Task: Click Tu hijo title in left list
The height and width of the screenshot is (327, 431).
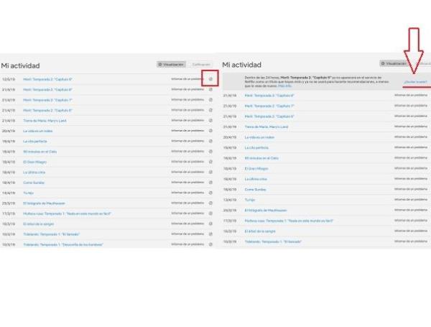Action: 28,193
